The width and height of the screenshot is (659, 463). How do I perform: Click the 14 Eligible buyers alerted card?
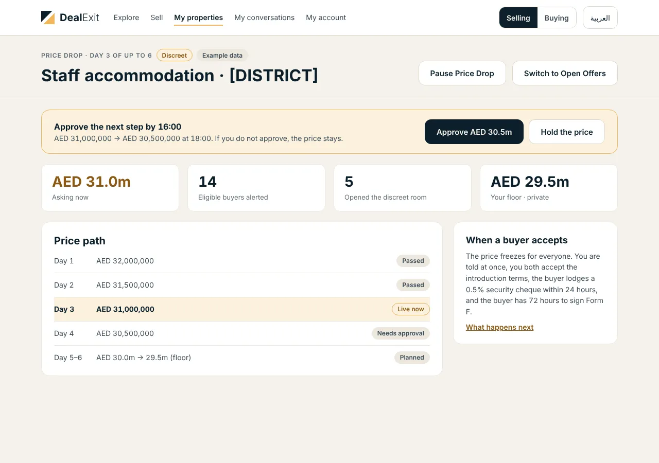pos(256,188)
